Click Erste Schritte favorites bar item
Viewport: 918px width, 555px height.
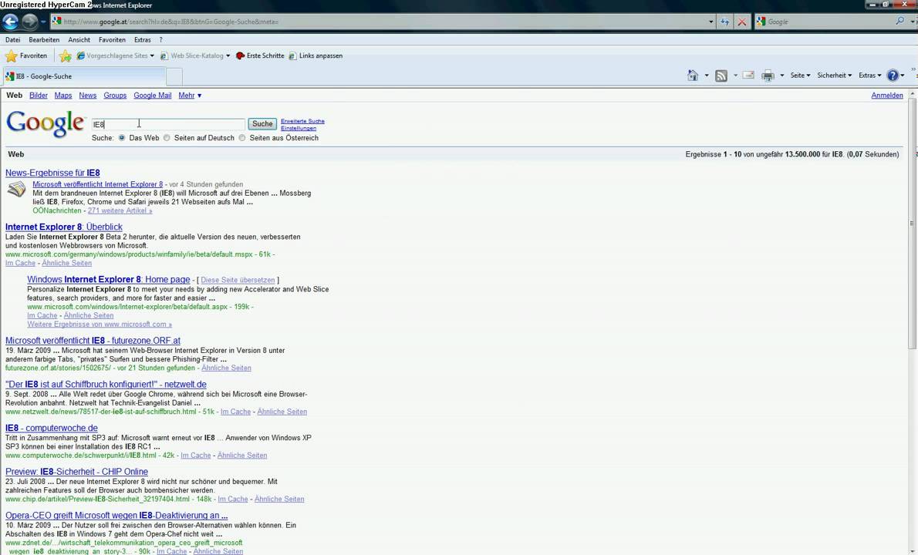pos(259,55)
